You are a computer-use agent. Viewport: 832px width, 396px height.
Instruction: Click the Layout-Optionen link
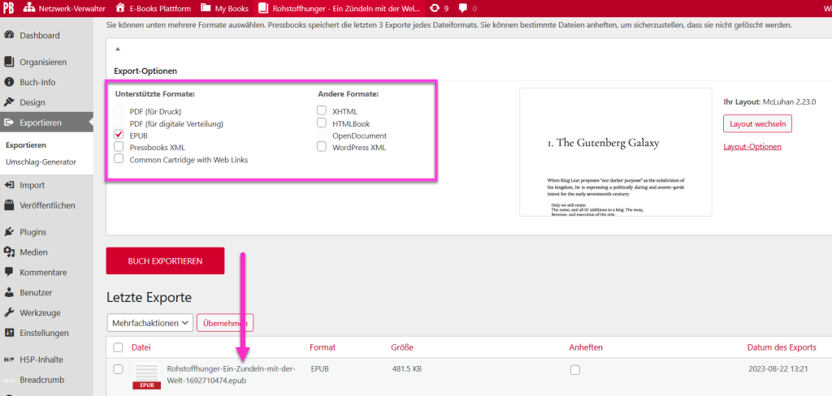(752, 147)
